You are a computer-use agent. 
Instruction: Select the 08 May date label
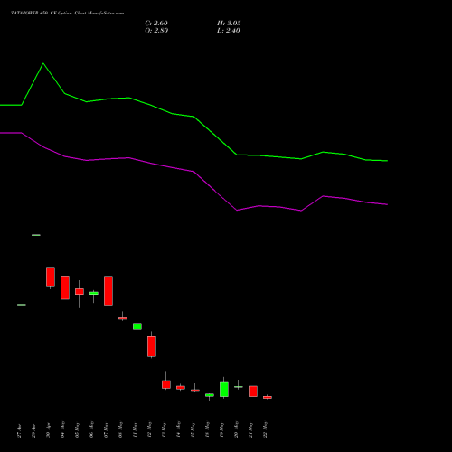pos(120,430)
